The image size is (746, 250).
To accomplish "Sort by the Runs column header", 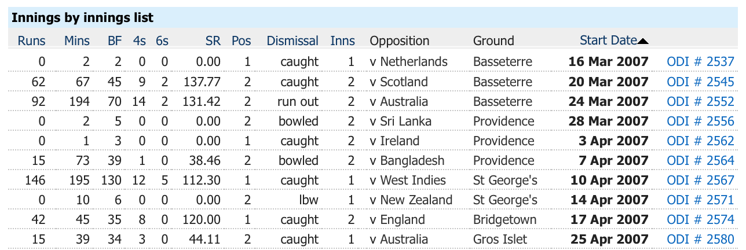I will click(31, 41).
